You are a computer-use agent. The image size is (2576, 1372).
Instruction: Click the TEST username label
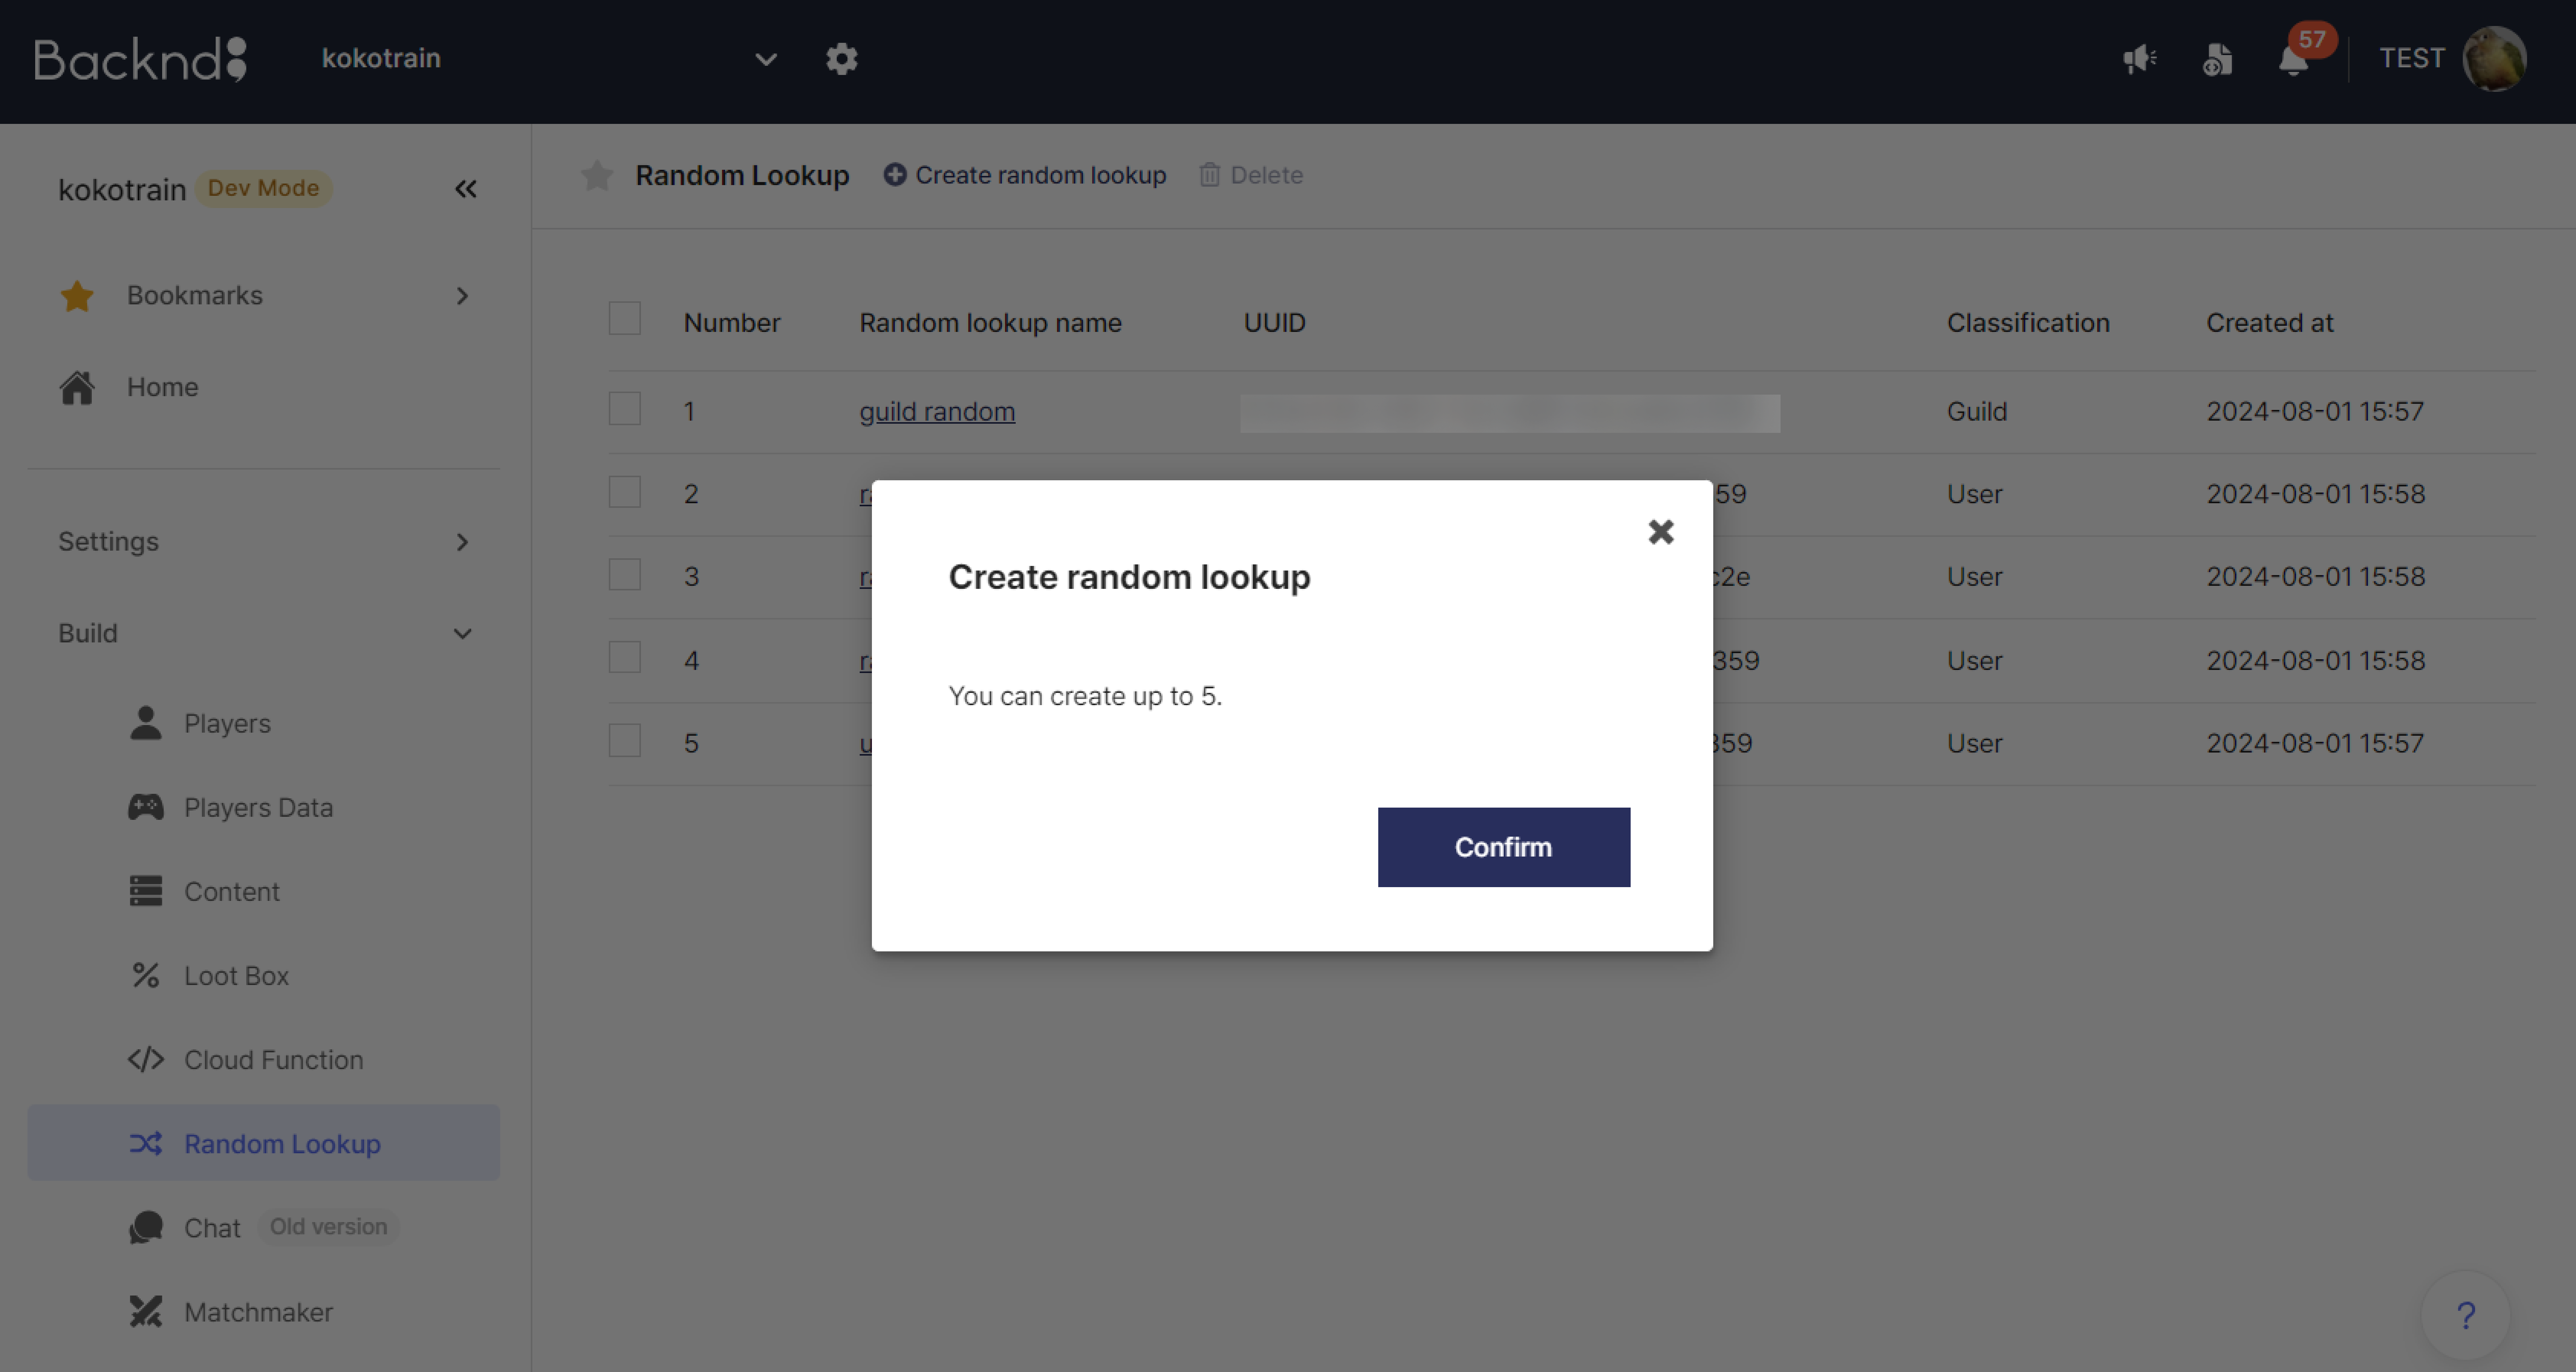[x=2411, y=58]
